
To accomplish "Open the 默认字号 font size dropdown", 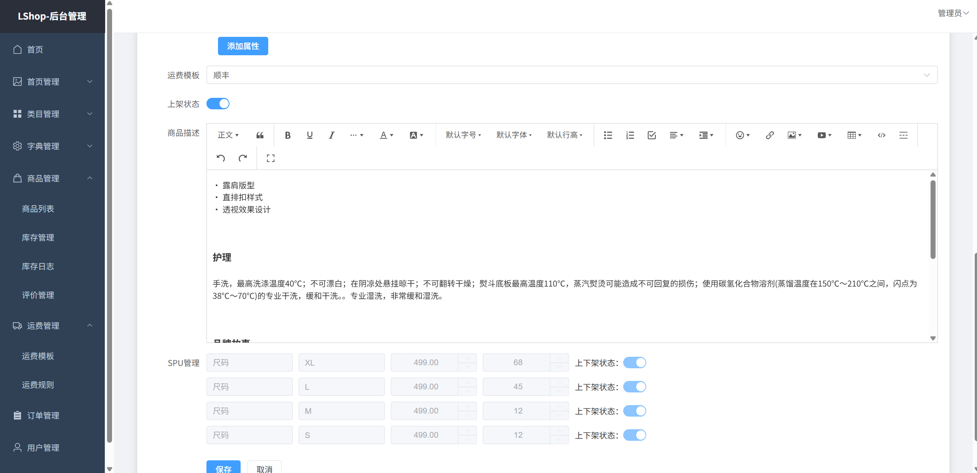I will click(x=463, y=135).
